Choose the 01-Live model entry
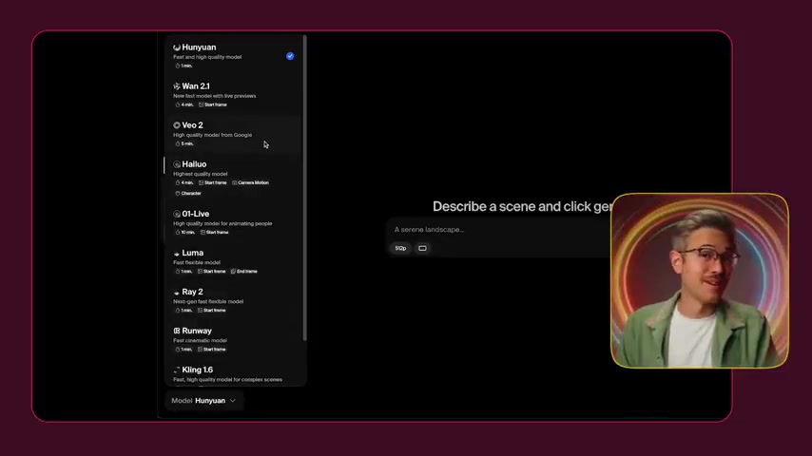The width and height of the screenshot is (812, 456). tap(234, 222)
